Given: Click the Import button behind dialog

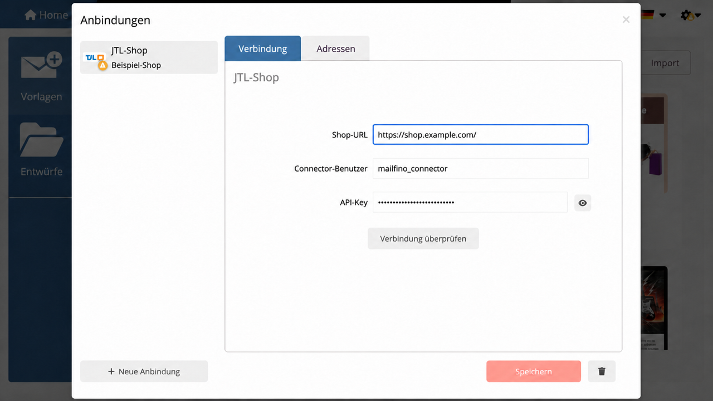Looking at the screenshot, I should click(665, 63).
